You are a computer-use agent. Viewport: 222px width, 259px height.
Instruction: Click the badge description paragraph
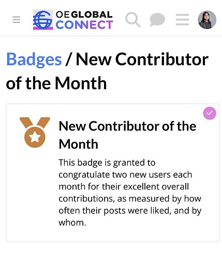(x=130, y=193)
